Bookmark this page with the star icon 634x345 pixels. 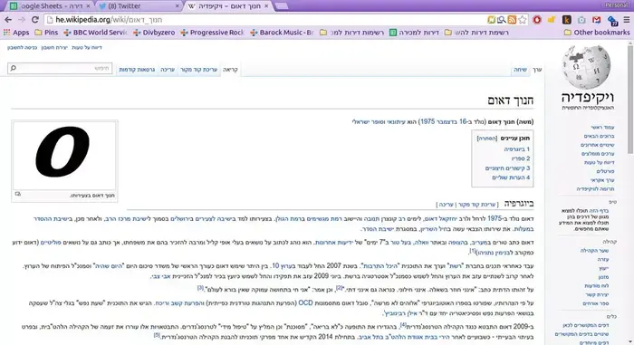pos(523,20)
